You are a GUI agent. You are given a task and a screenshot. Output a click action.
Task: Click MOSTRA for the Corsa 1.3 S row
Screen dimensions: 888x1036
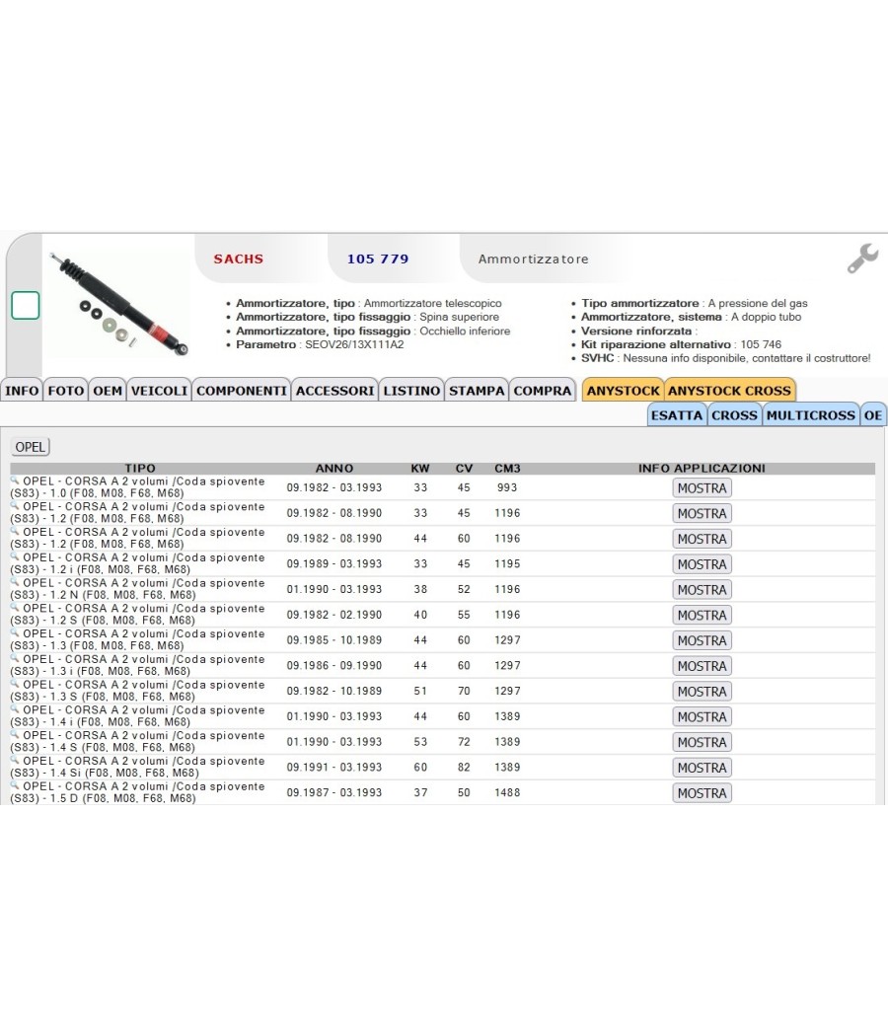(702, 692)
